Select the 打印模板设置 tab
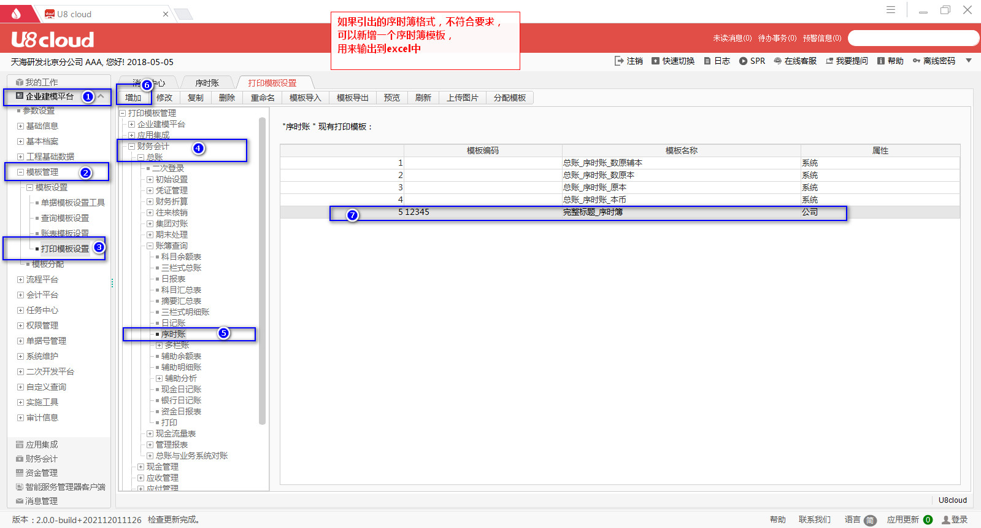 pos(272,83)
